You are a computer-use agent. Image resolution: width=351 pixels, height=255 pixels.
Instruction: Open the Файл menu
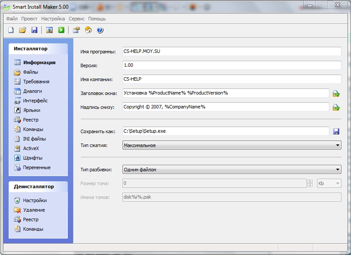click(12, 19)
